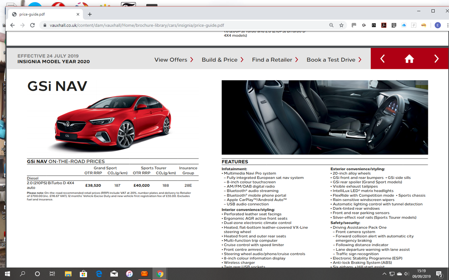Open the Build & Price link

pyautogui.click(x=223, y=60)
